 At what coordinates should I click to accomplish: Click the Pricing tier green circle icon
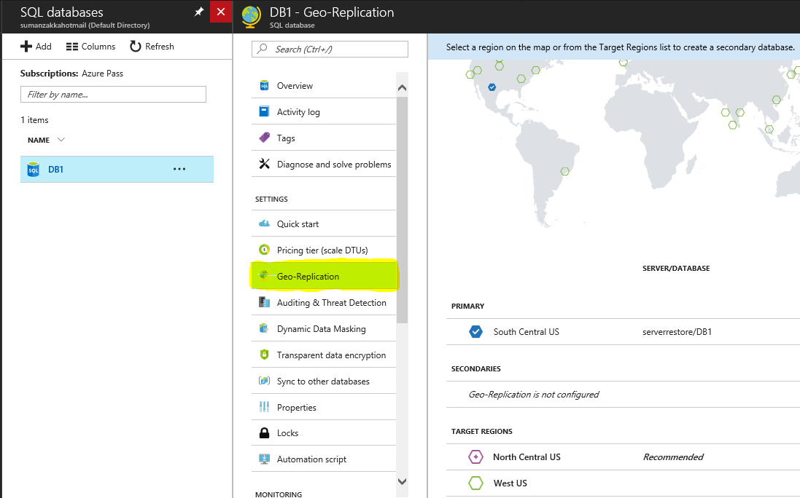click(x=264, y=250)
